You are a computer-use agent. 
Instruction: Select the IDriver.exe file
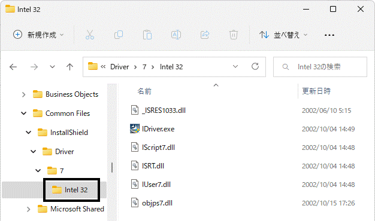tap(158, 129)
